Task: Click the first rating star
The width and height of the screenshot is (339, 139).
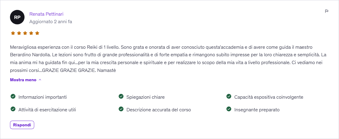Action: pos(13,33)
